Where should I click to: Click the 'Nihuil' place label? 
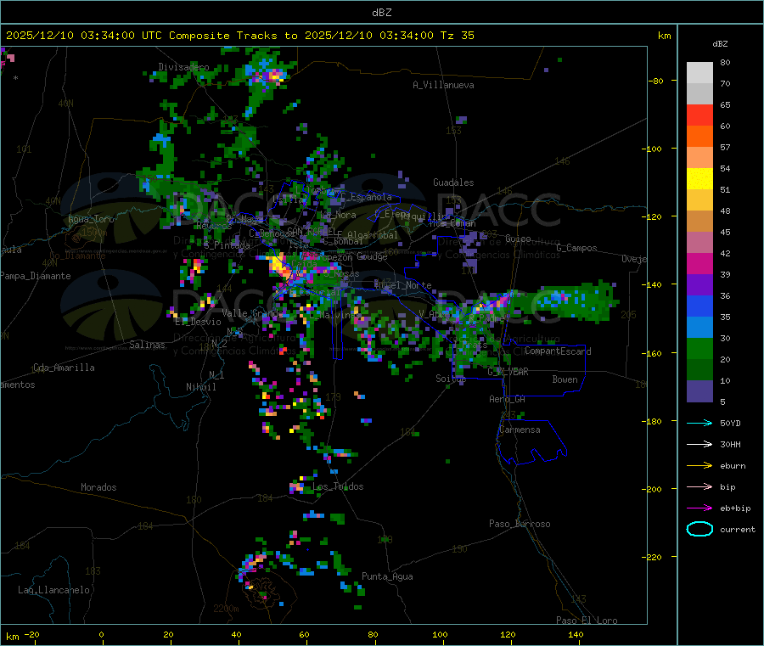(200, 387)
